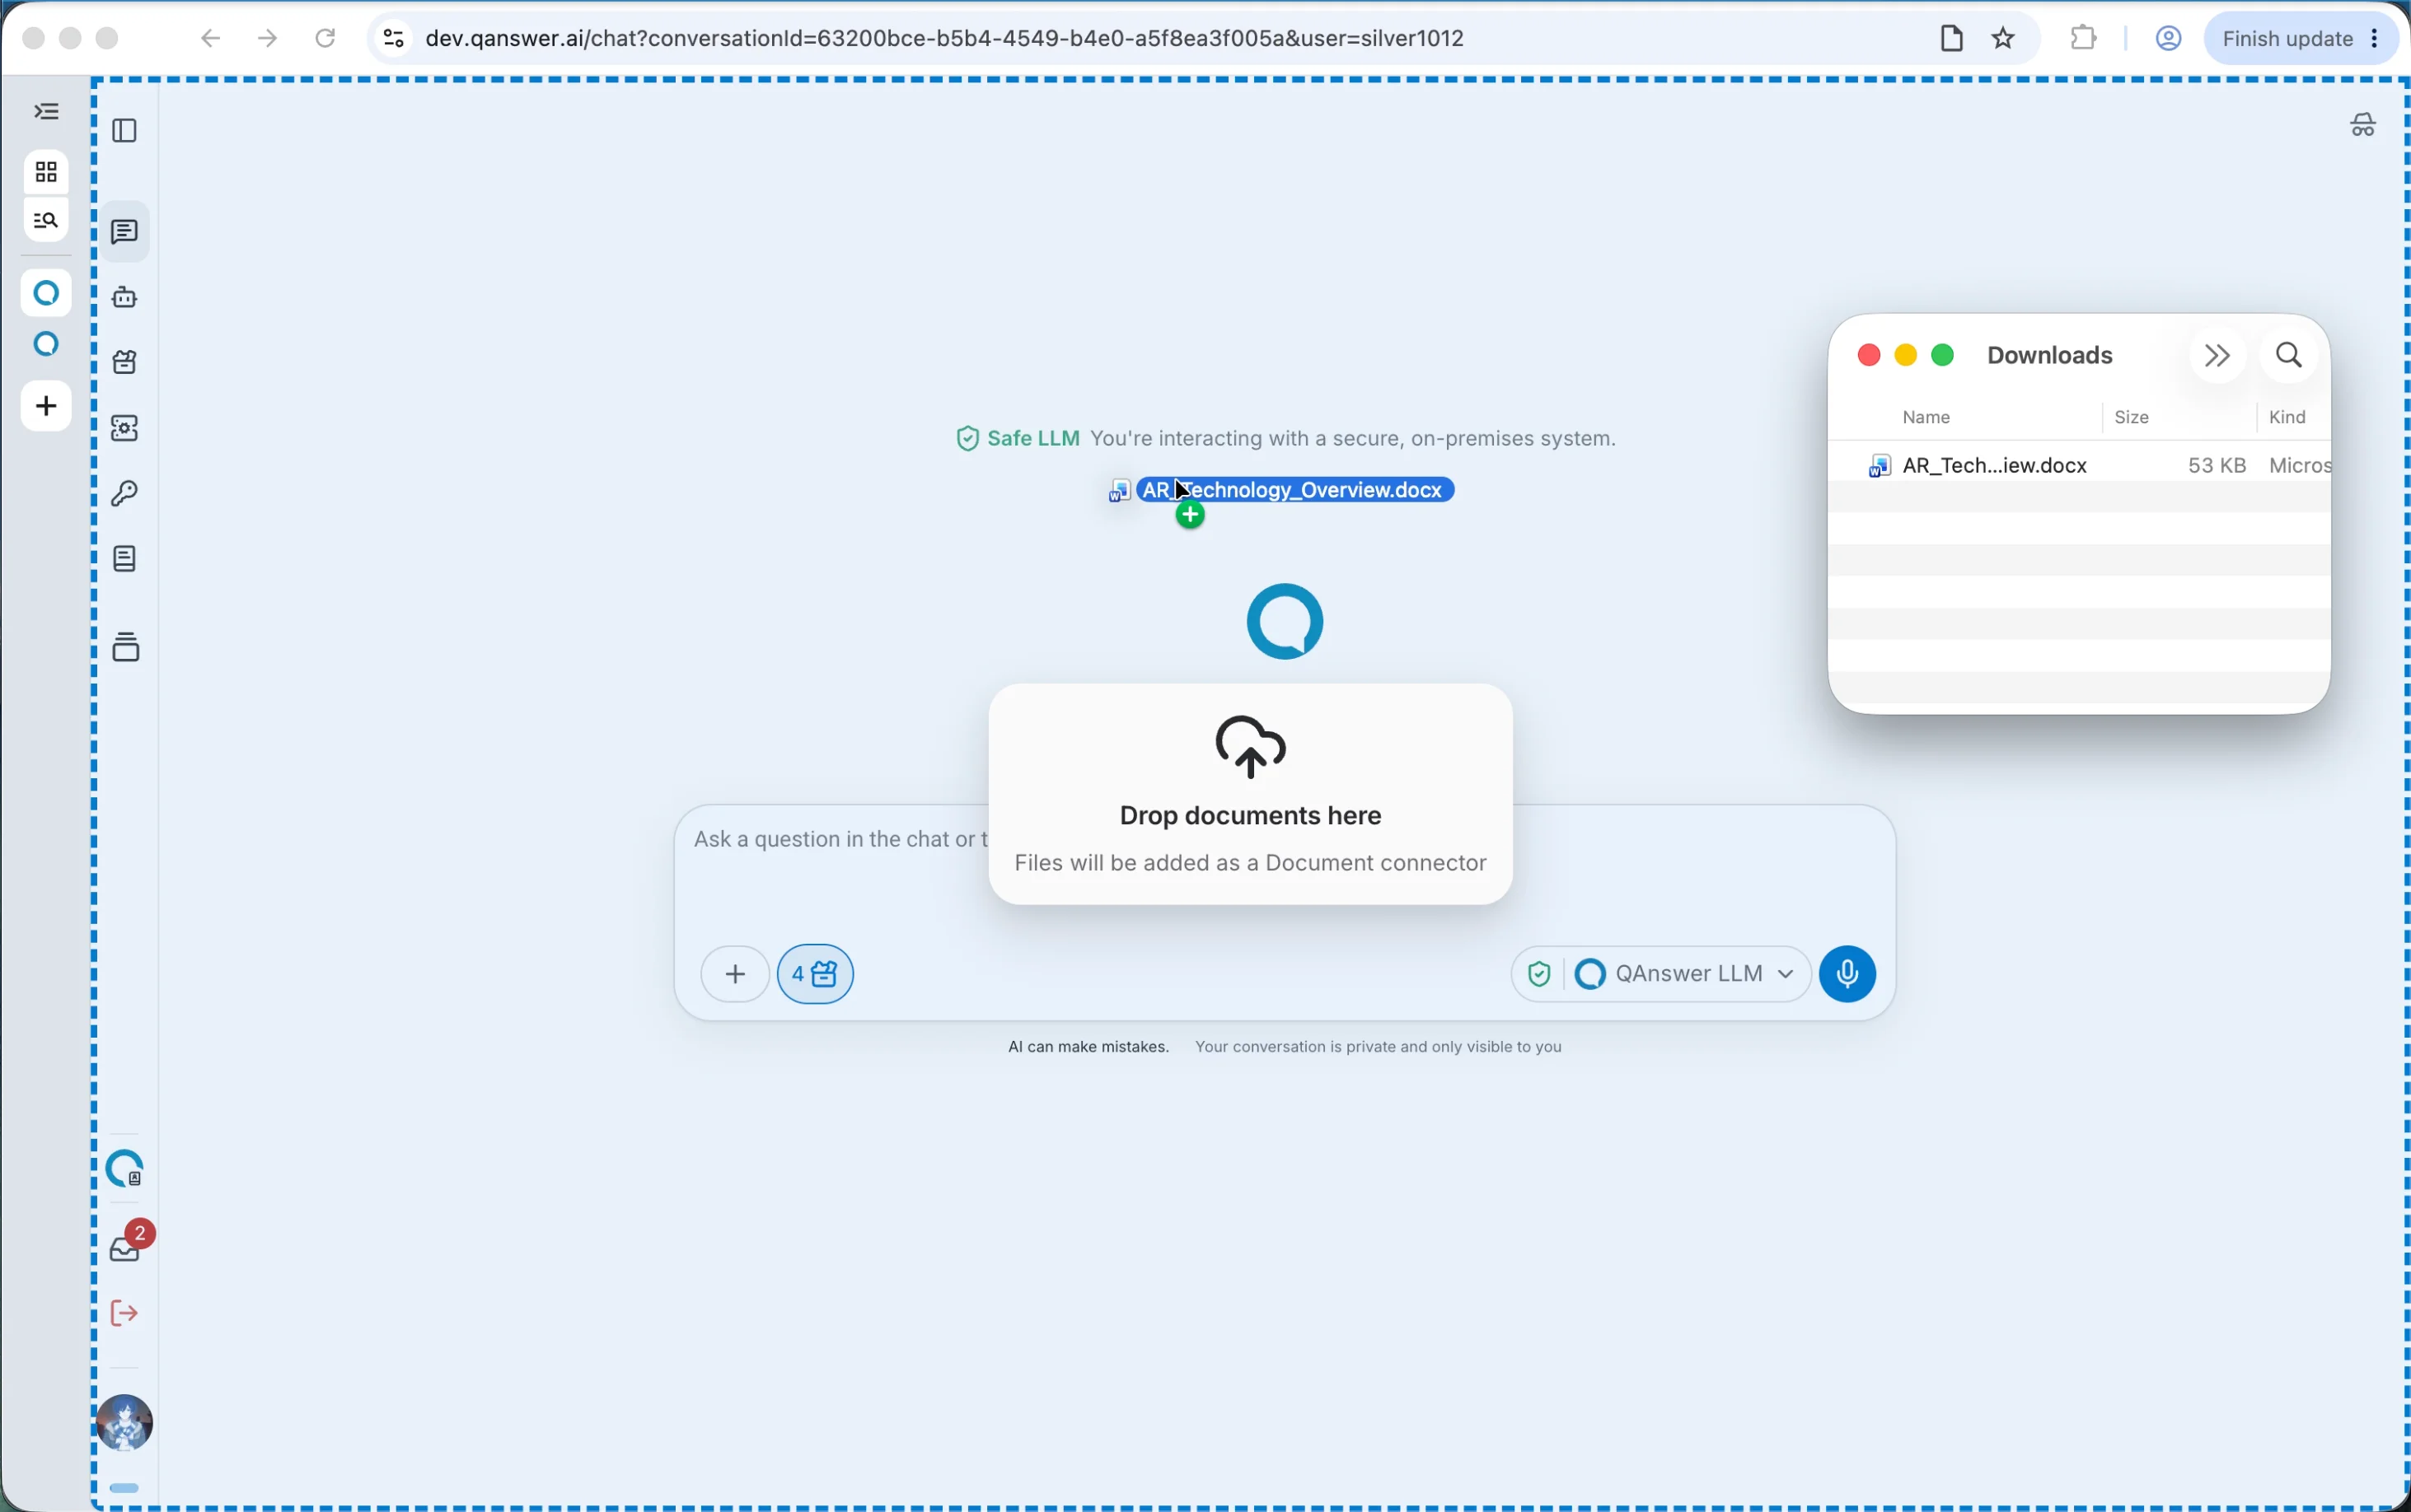Go forward in the browser
This screenshot has width=2411, height=1512.
267,38
